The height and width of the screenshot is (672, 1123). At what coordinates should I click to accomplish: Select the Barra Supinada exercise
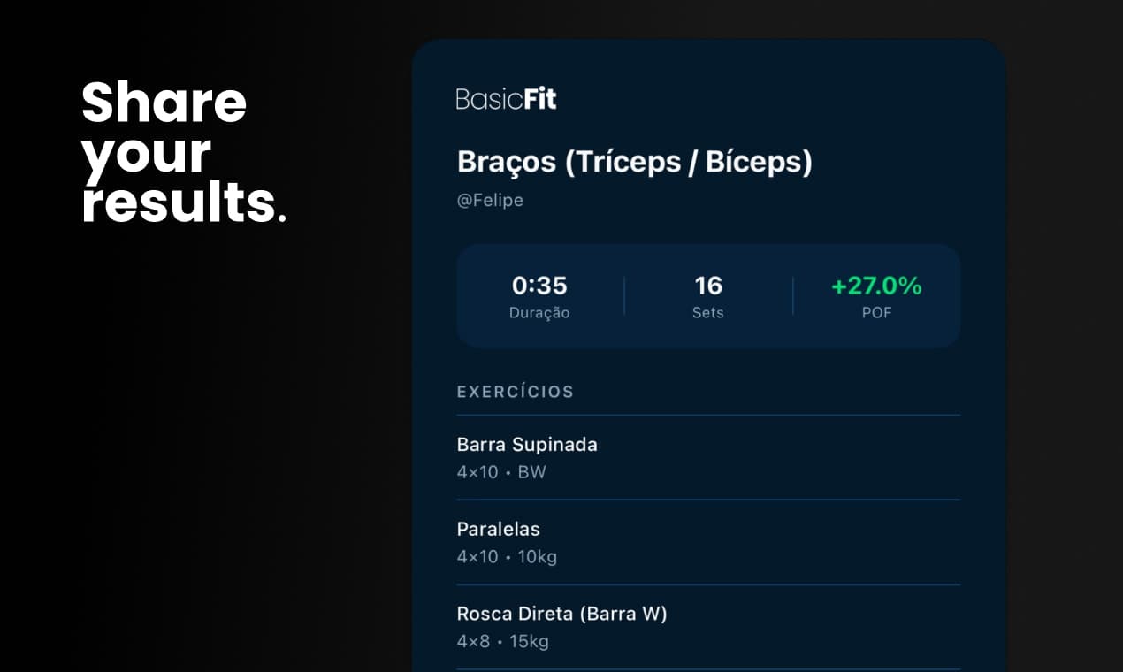pyautogui.click(x=527, y=445)
